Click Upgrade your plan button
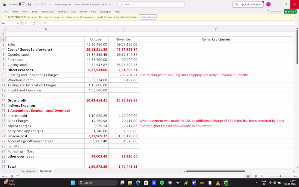Screen dimensions: 299x187 click(x=248, y=4)
